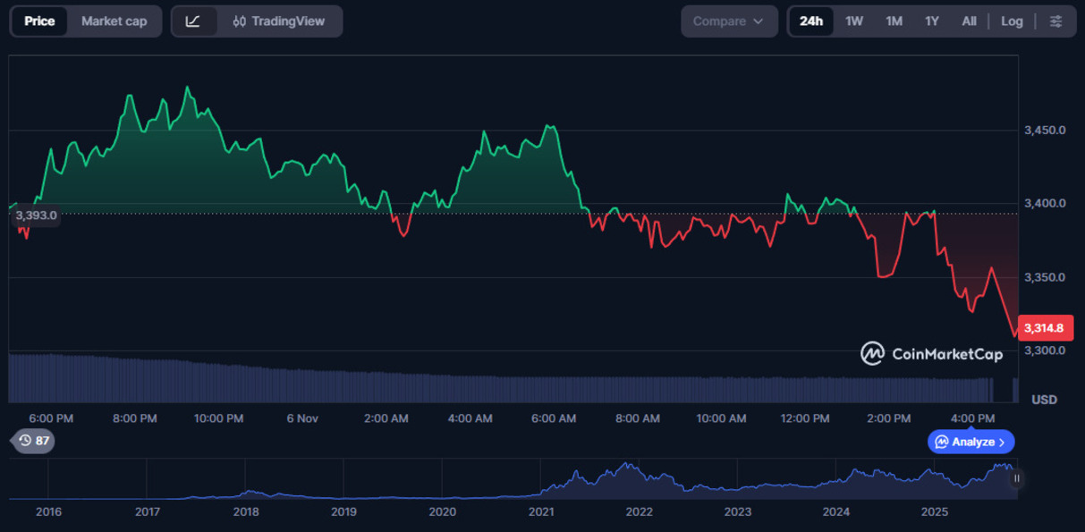The image size is (1085, 532).
Task: Click 2021 on the historical overview timeline
Action: pos(541,511)
